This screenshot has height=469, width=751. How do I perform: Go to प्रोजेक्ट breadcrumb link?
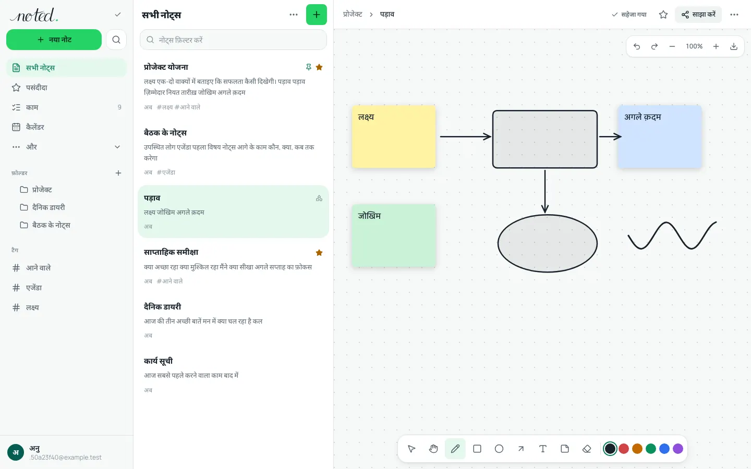353,15
